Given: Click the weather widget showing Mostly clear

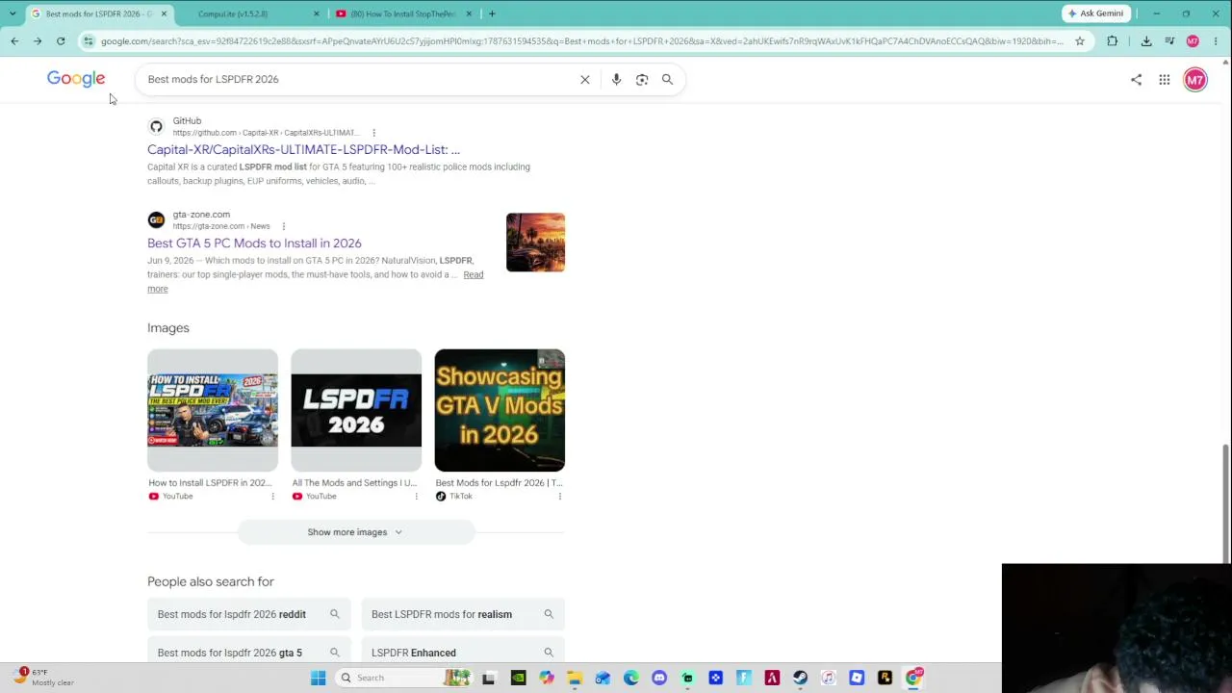Looking at the screenshot, I should pyautogui.click(x=43, y=677).
